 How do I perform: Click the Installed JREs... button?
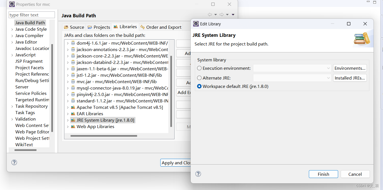350,78
